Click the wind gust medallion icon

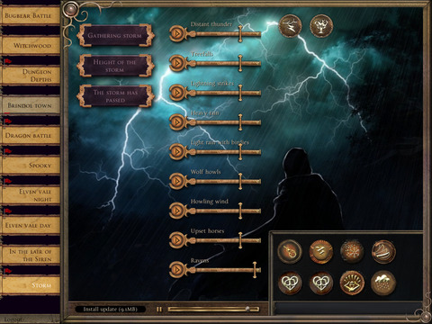pos(383,251)
